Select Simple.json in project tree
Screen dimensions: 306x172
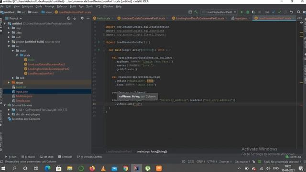[23, 101]
